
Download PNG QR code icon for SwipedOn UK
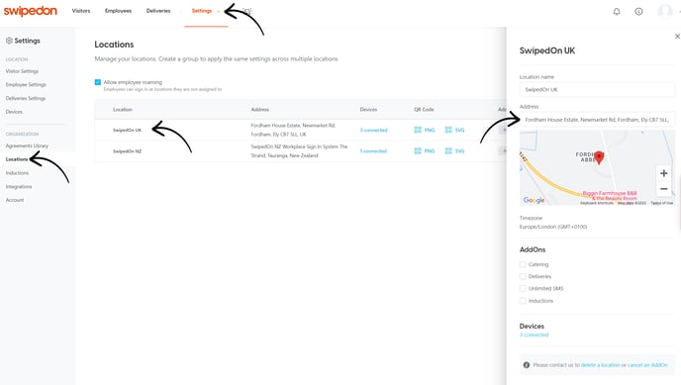coord(418,130)
